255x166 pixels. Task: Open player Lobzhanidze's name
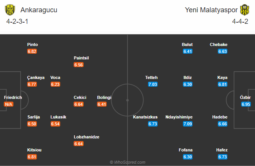click(87, 137)
